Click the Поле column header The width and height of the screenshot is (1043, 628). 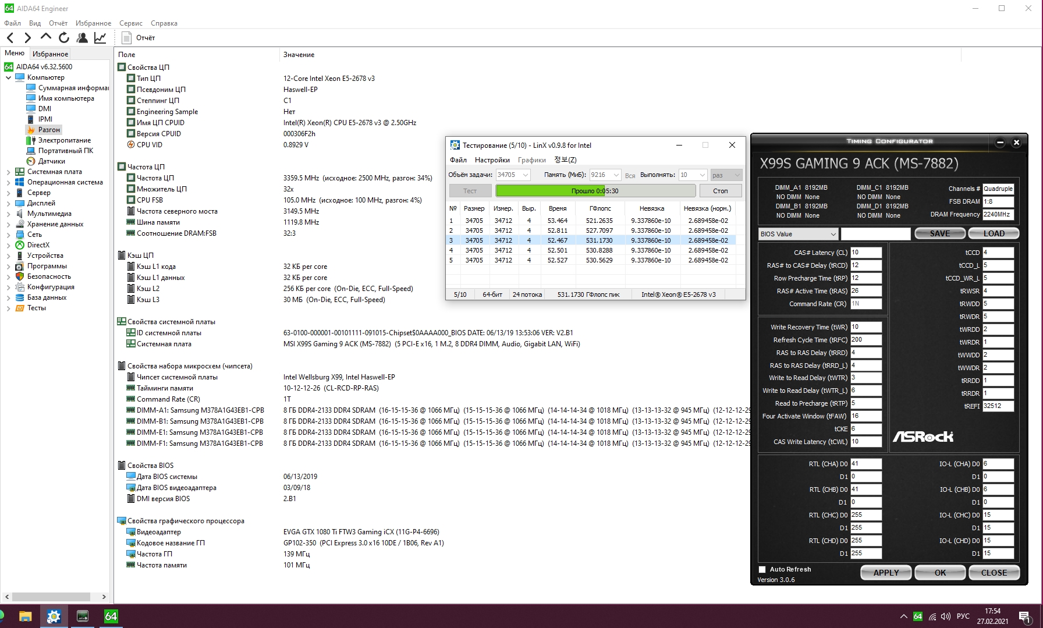click(x=126, y=55)
